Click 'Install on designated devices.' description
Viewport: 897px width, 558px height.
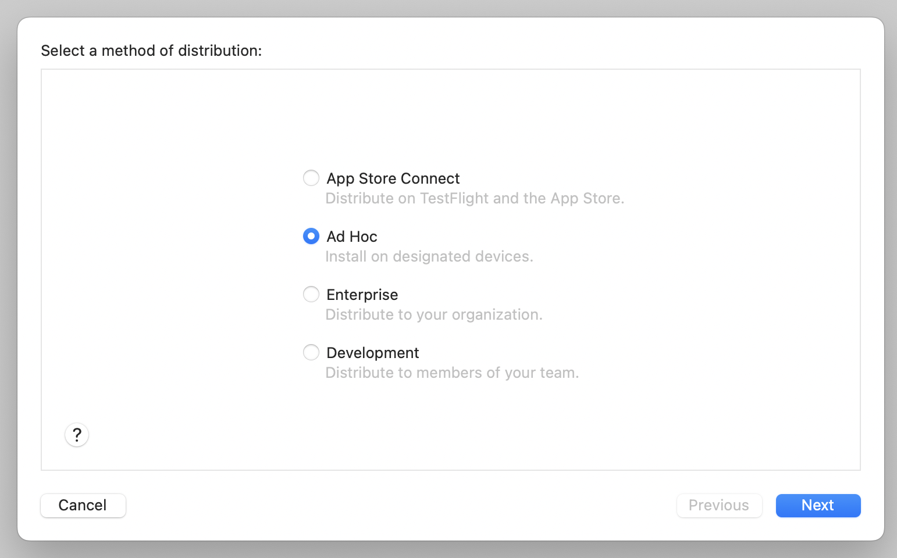pyautogui.click(x=429, y=256)
